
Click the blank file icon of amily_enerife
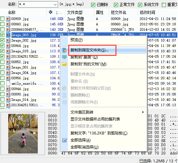(x=8, y=83)
